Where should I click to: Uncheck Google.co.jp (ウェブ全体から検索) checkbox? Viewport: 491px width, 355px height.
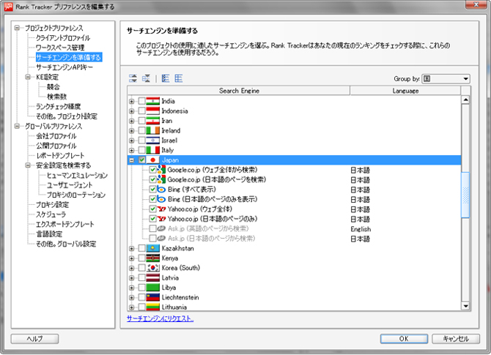(153, 170)
